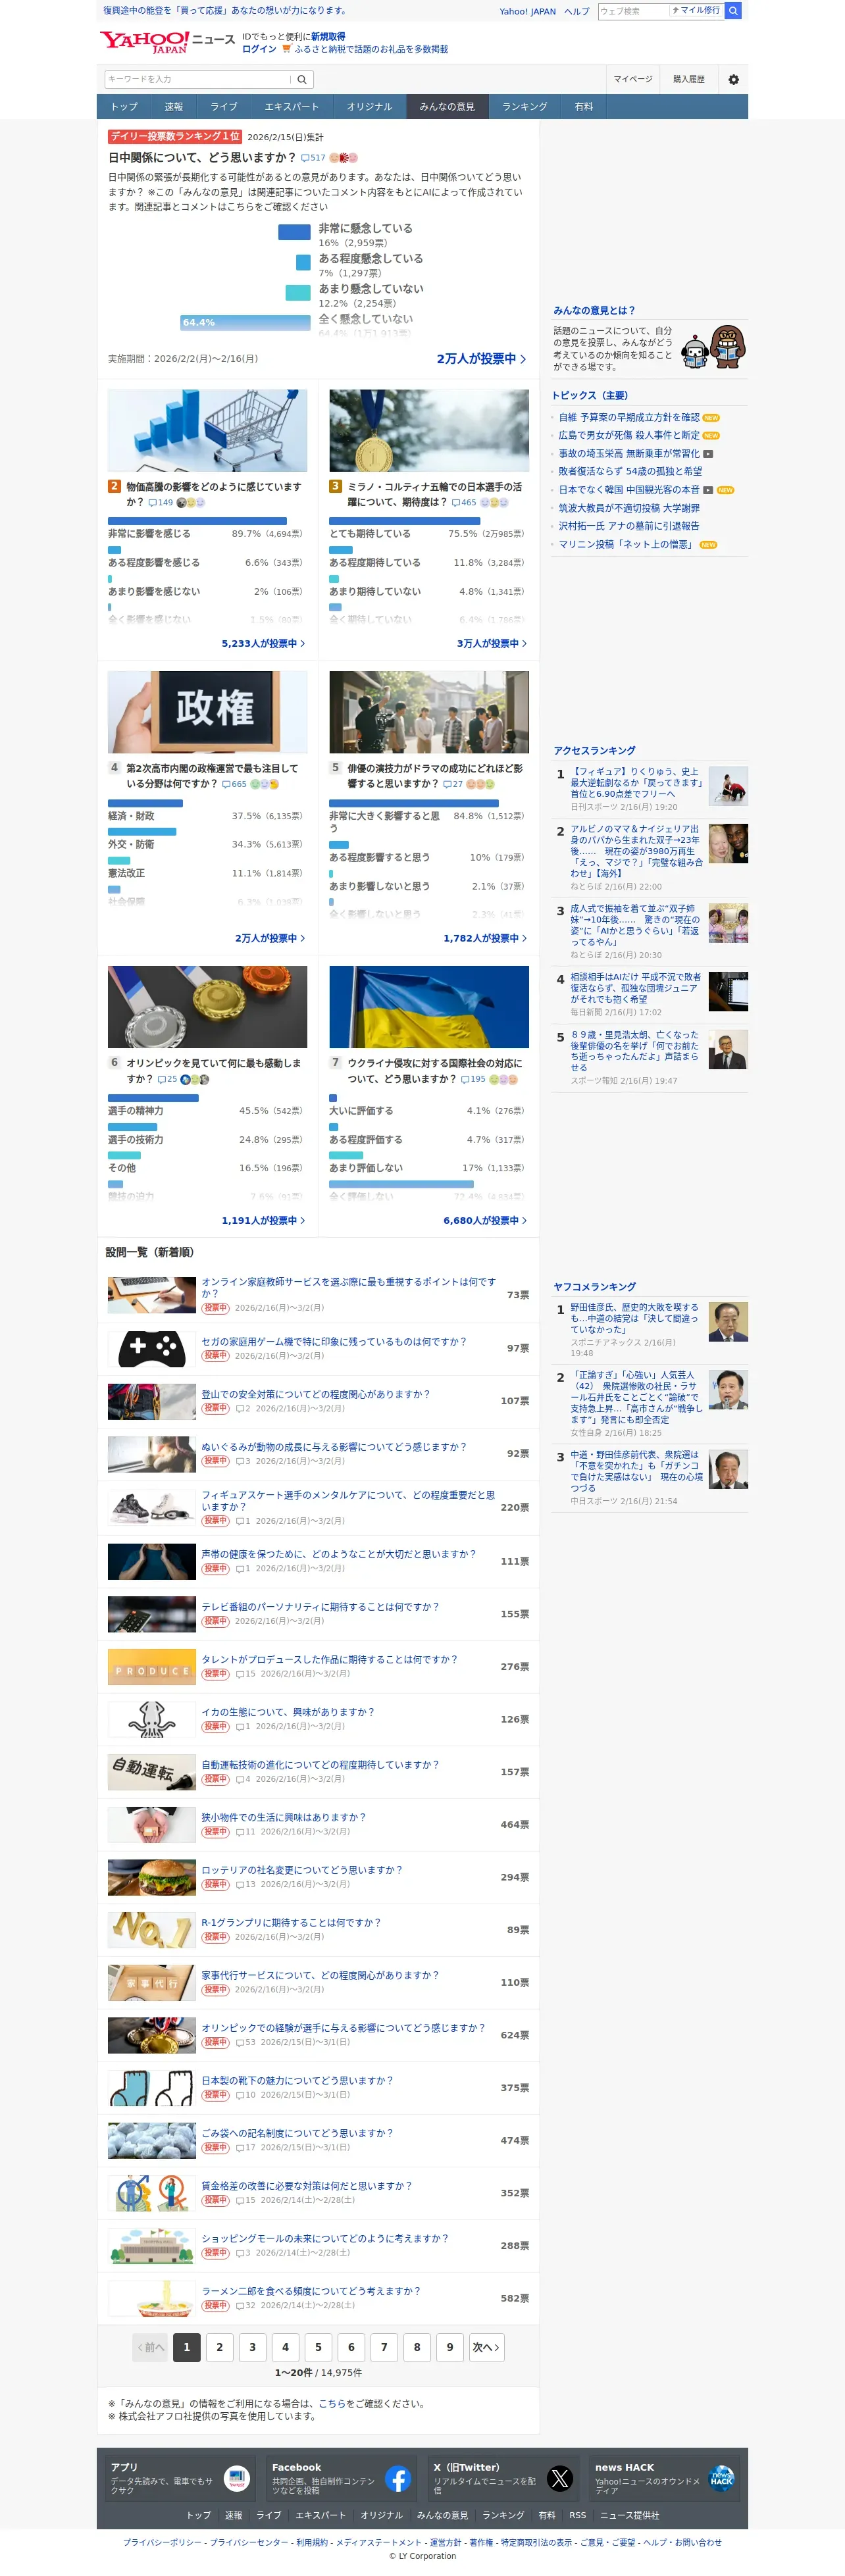This screenshot has width=845, height=2576.
Task: Focus the キーワードを入力 search field
Action: [x=198, y=79]
